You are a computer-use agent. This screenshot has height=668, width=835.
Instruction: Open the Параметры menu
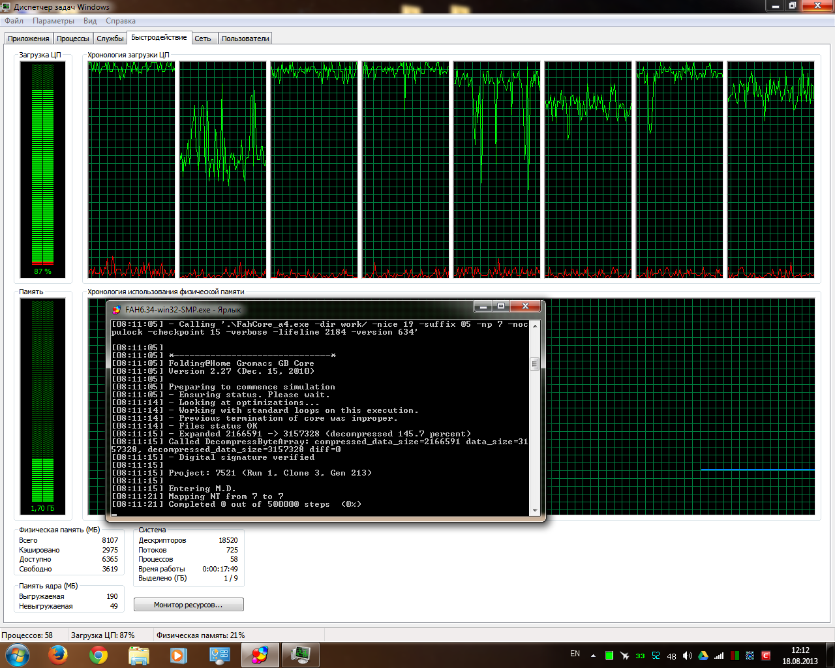click(x=53, y=21)
